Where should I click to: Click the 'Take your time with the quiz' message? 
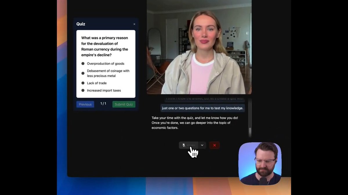click(195, 123)
